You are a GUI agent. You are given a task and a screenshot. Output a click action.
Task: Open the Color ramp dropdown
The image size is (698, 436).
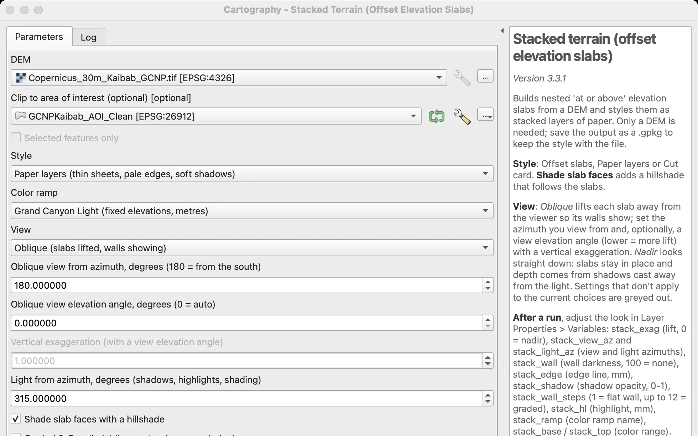(x=252, y=211)
